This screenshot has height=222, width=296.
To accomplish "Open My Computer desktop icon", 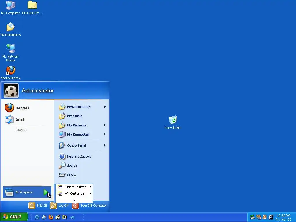I will (x=10, y=8).
